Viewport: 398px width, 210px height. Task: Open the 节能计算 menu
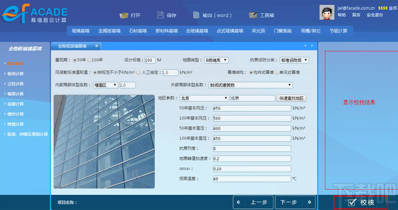coord(338,31)
